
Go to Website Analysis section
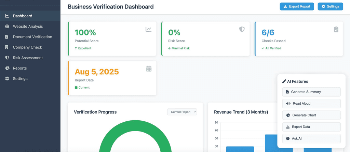[x=30, y=27]
